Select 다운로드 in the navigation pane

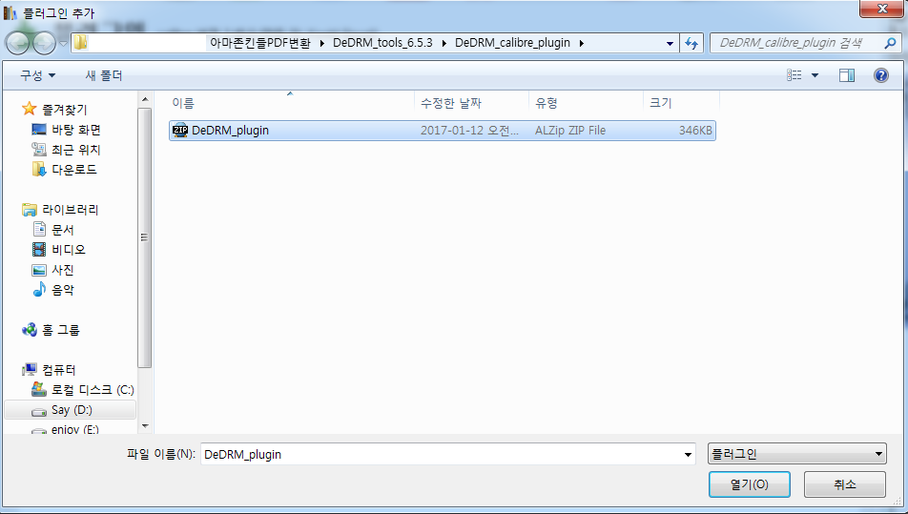coord(74,169)
